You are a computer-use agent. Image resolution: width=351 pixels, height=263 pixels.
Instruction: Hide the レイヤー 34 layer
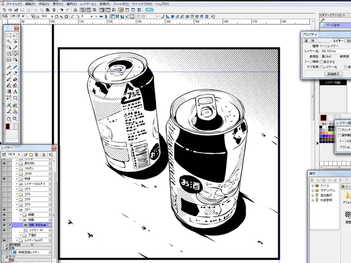coord(4,230)
